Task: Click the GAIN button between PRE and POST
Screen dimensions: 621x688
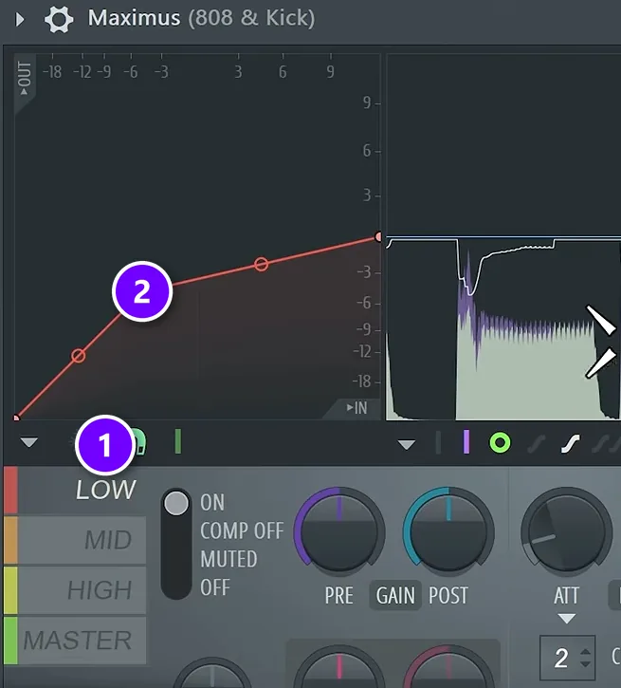Action: coord(395,595)
